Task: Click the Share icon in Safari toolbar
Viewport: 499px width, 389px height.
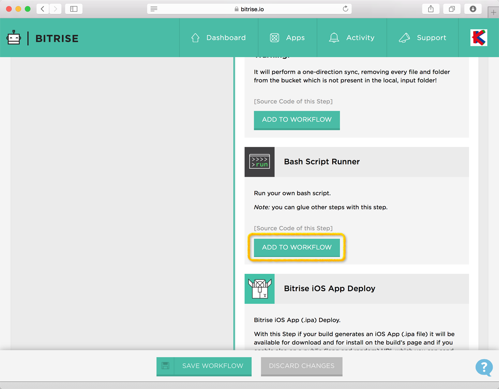Action: 430,8
